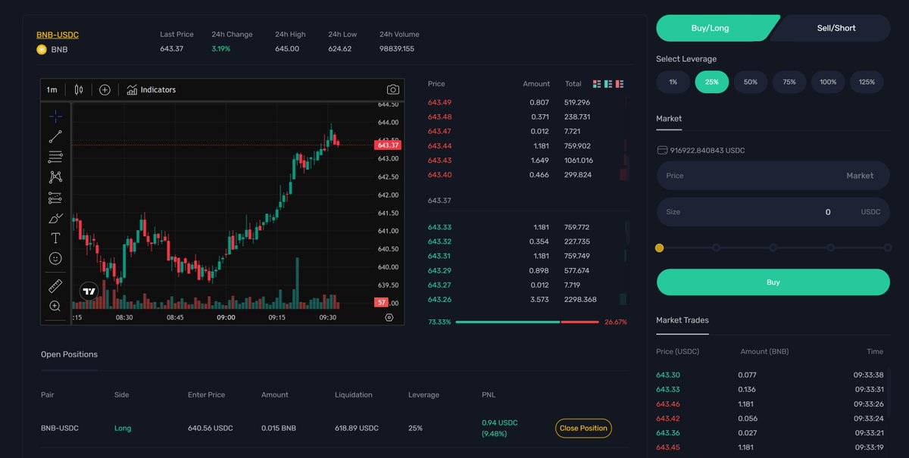Click the Close Position button
Viewport: 909px width, 458px height.
click(x=583, y=428)
